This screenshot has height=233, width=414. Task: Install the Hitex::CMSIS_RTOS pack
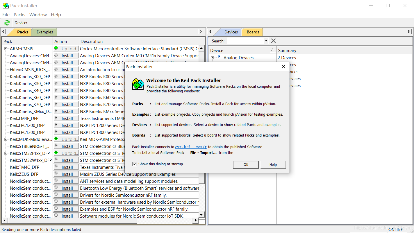click(x=66, y=70)
